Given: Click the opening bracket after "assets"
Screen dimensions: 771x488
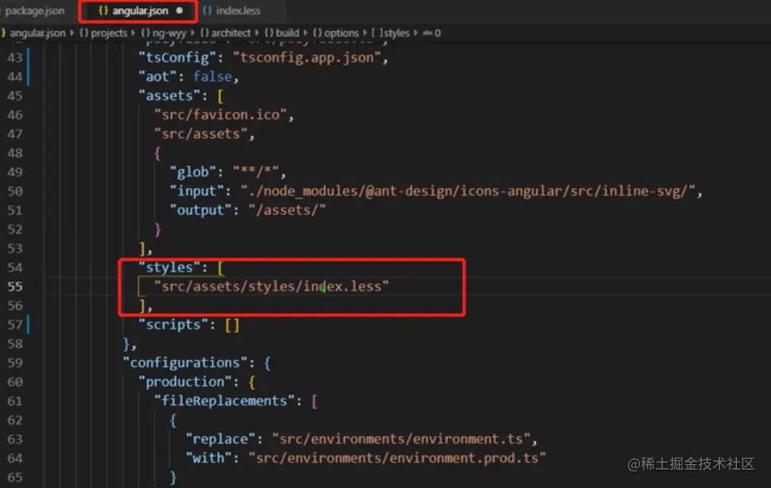Looking at the screenshot, I should point(220,95).
